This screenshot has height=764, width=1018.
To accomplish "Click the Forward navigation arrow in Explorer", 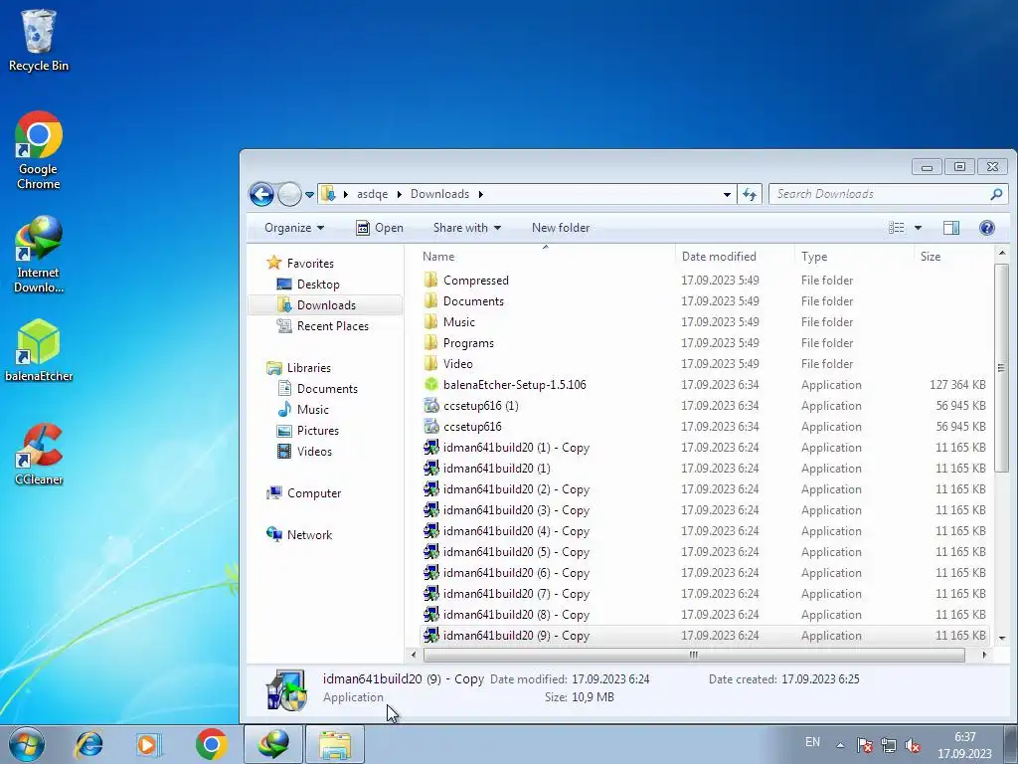I will click(x=289, y=194).
